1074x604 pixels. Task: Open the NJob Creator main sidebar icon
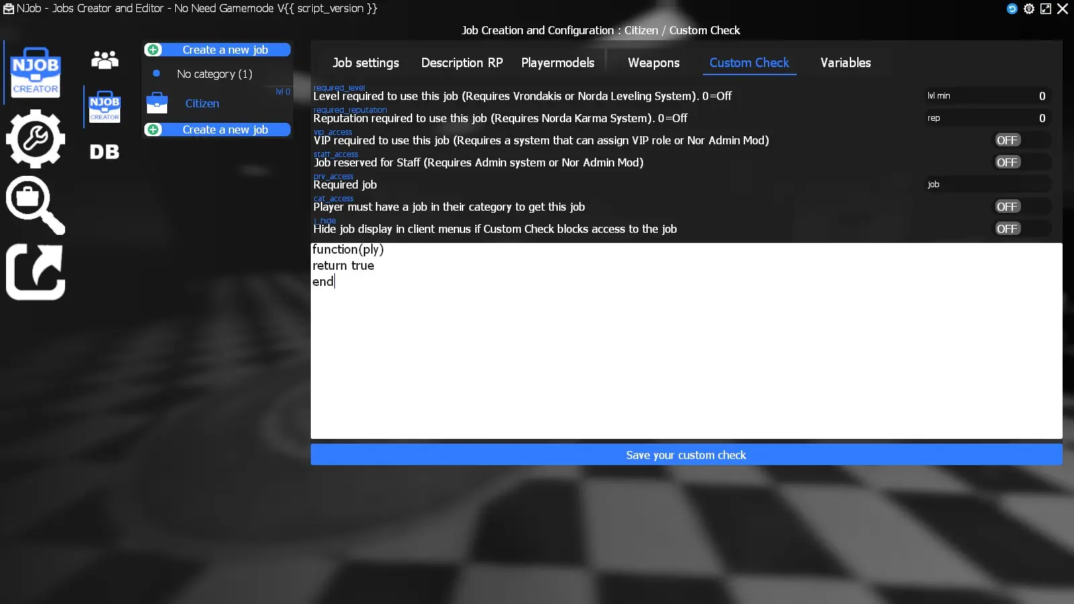click(x=36, y=72)
